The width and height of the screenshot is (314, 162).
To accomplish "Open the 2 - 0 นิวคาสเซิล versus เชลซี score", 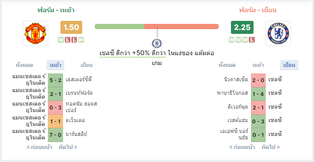I will [x=258, y=80].
